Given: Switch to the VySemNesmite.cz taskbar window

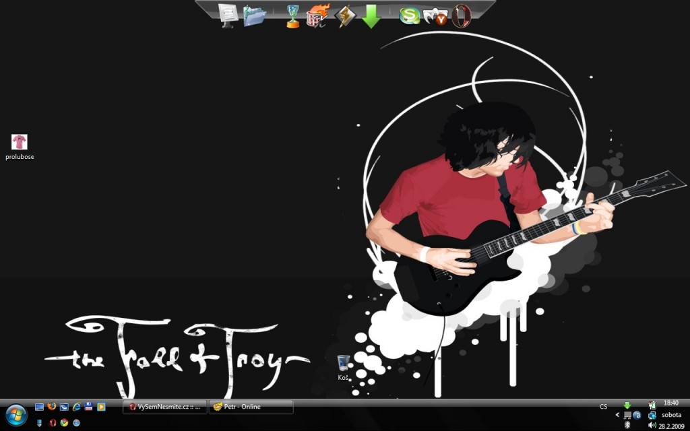Looking at the screenshot, I should coord(164,407).
